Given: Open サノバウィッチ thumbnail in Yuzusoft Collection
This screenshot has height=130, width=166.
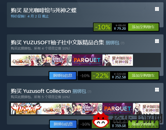Looking at the screenshot, I should click(26, 109).
